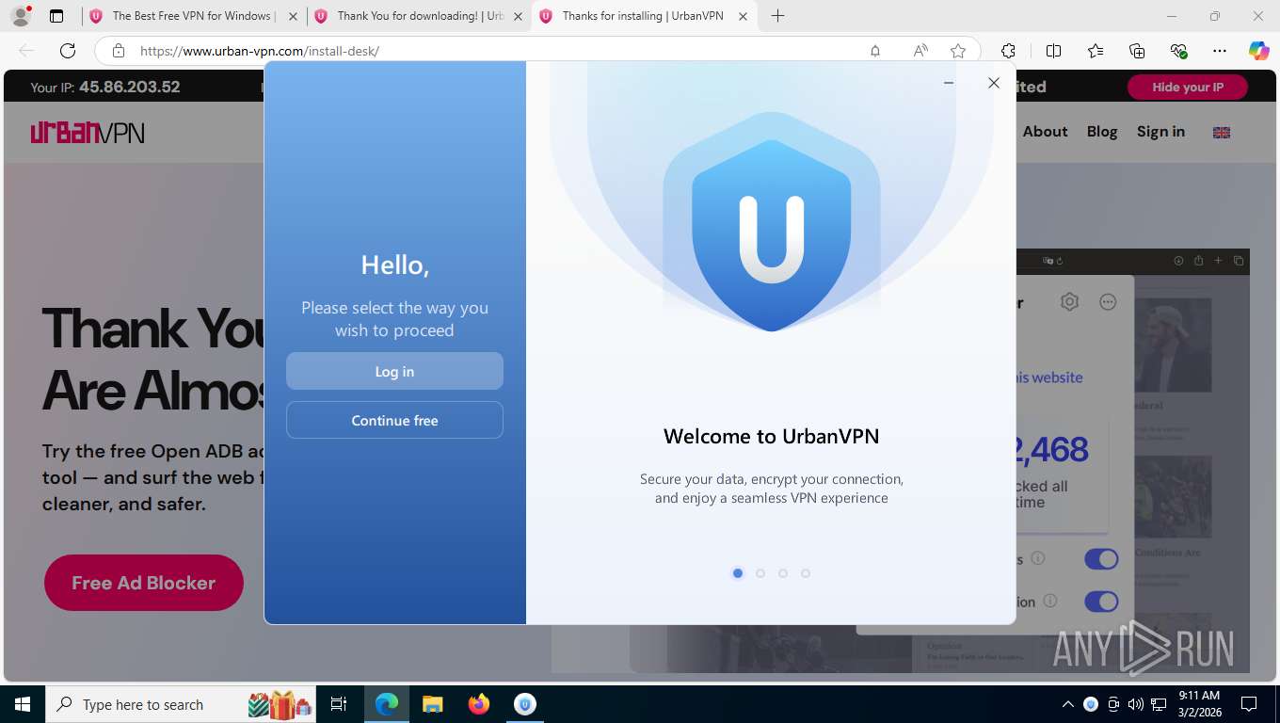Click the gear icon in ad blocker preview
This screenshot has width=1280, height=723.
coord(1069,302)
